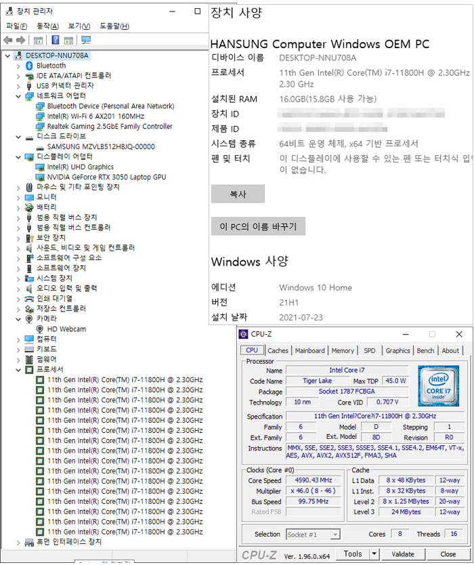Click the scan for hardware changes monitor icon
Viewport: 474px width, 565px height.
pos(86,40)
